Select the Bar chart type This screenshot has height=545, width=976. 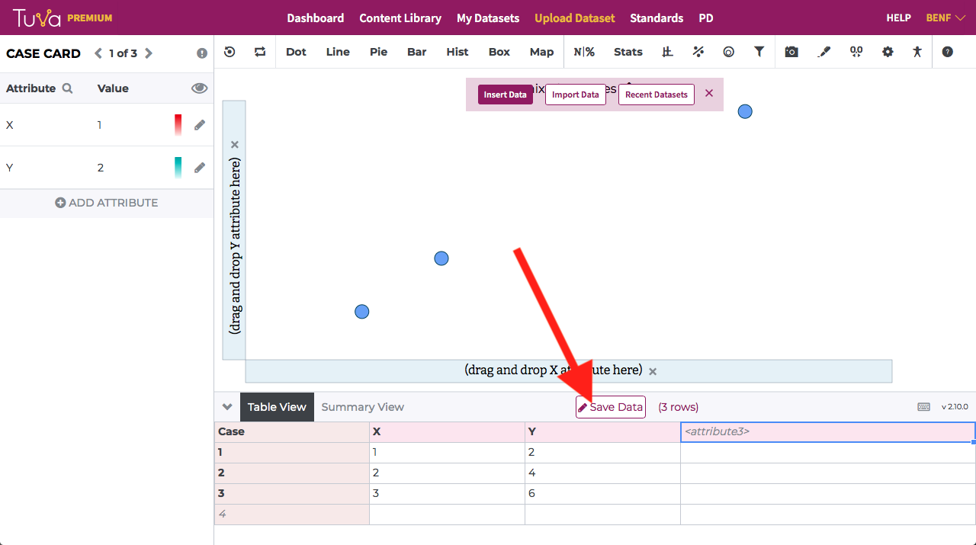(417, 52)
